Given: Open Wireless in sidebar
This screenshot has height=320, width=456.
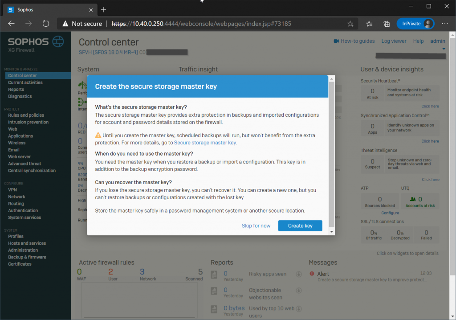Looking at the screenshot, I should coord(16,143).
